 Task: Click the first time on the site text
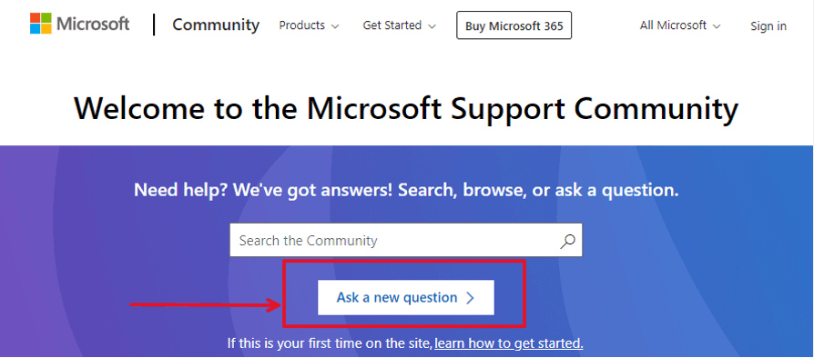coord(330,343)
